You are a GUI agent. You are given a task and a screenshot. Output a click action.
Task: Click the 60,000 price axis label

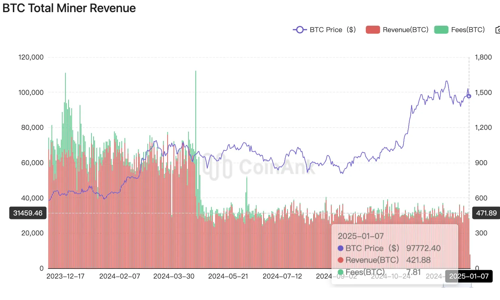point(32,163)
